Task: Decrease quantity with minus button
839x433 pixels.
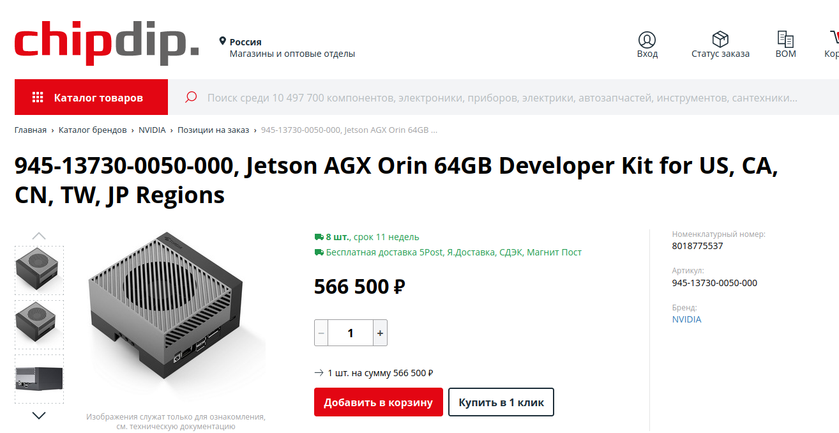Action: pos(321,333)
